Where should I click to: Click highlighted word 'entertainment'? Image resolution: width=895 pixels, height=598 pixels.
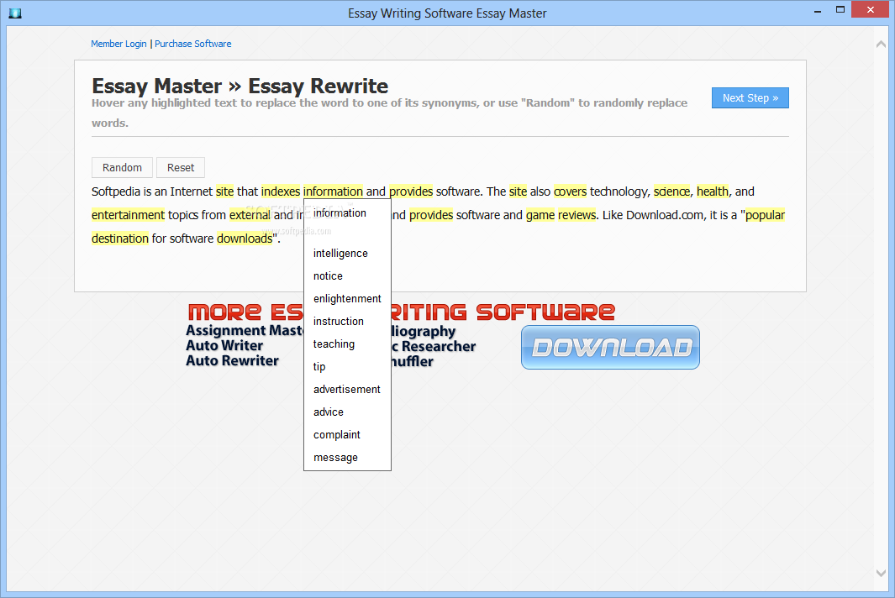[x=128, y=215]
